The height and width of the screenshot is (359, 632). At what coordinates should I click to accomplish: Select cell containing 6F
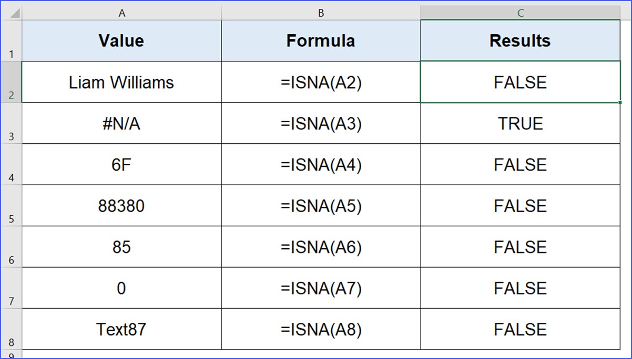pyautogui.click(x=121, y=164)
